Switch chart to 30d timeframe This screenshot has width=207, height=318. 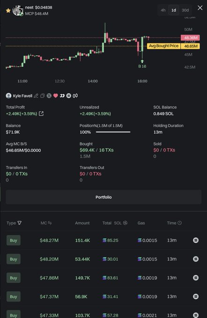(185, 10)
